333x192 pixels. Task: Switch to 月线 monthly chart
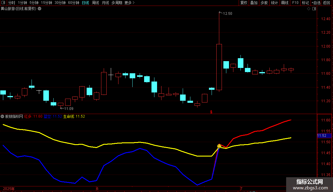tap(105, 3)
